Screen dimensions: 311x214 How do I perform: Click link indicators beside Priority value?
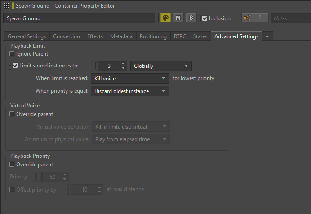[37, 177]
